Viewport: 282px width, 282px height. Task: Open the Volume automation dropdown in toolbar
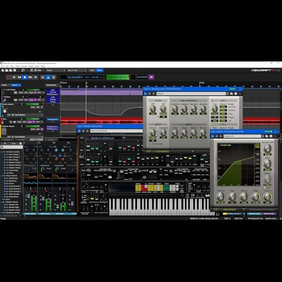pyautogui.click(x=56, y=70)
